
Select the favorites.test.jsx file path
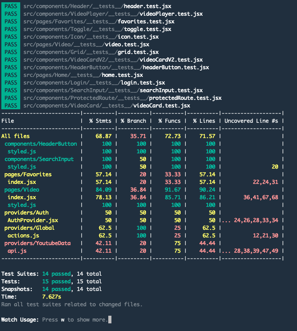[99, 22]
